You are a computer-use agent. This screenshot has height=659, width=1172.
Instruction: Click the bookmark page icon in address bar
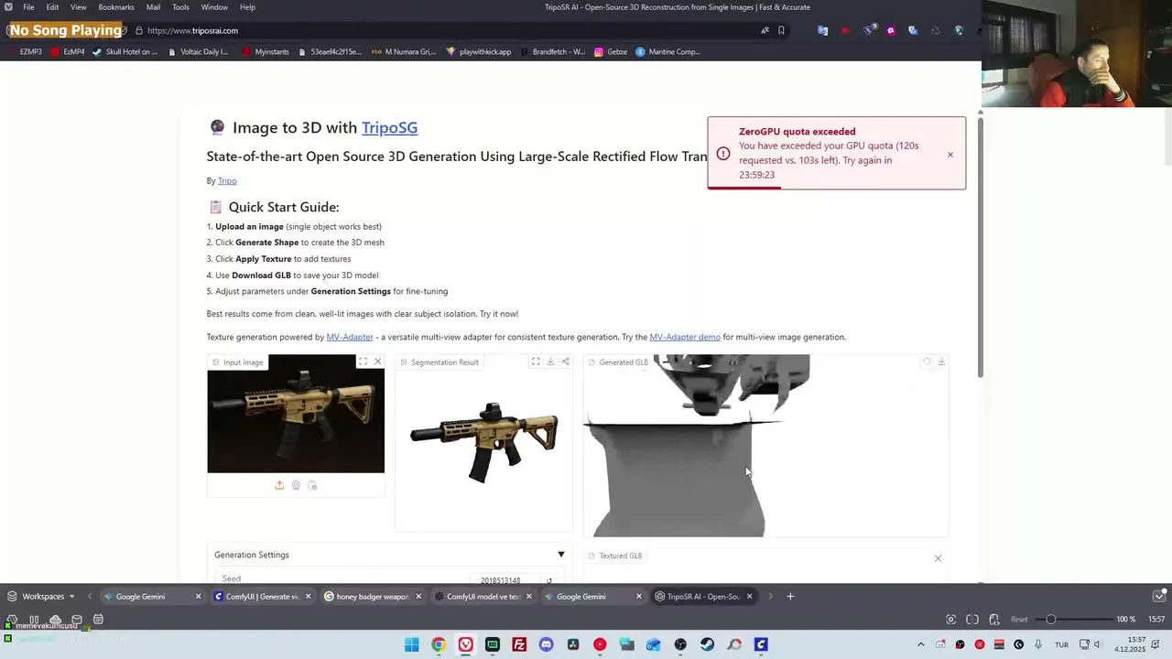pyautogui.click(x=781, y=30)
